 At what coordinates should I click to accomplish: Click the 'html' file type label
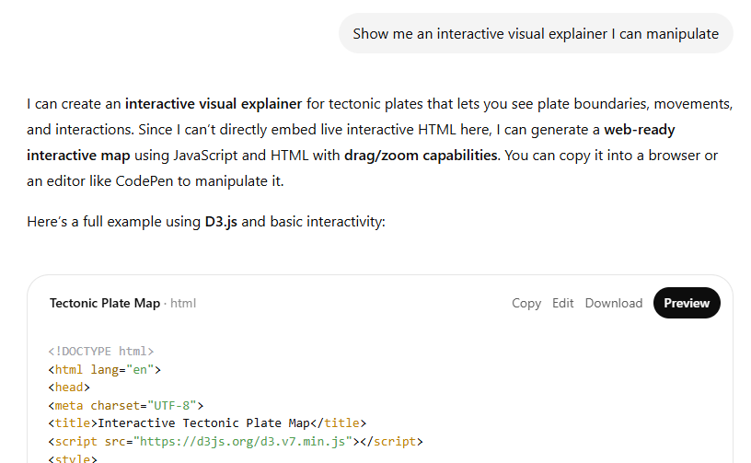click(x=183, y=303)
